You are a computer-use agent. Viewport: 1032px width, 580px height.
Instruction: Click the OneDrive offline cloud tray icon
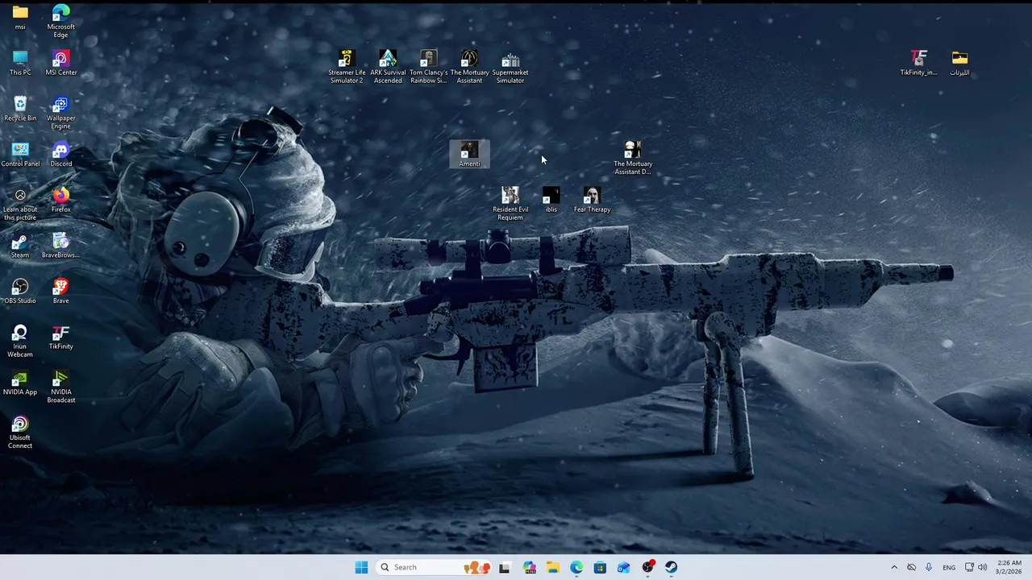point(912,567)
